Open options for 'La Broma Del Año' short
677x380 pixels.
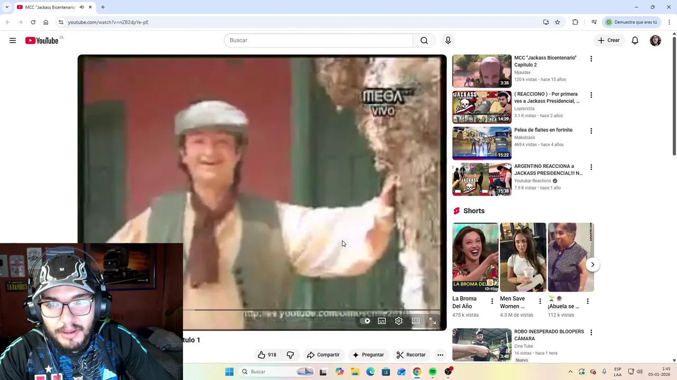coord(492,301)
